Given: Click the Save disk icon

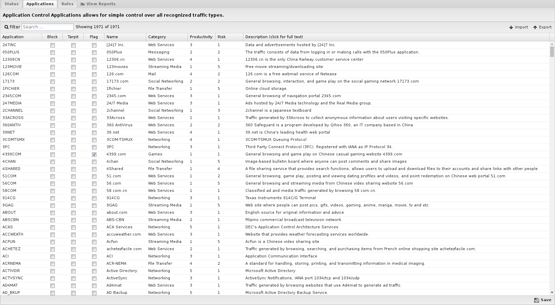Looking at the screenshot, I should 536,300.
